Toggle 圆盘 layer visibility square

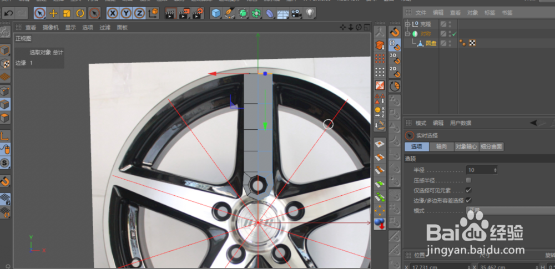click(x=443, y=43)
